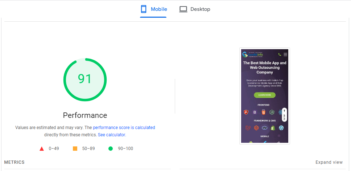Click the Node.js icon in preview
351x171 pixels.
272,112
